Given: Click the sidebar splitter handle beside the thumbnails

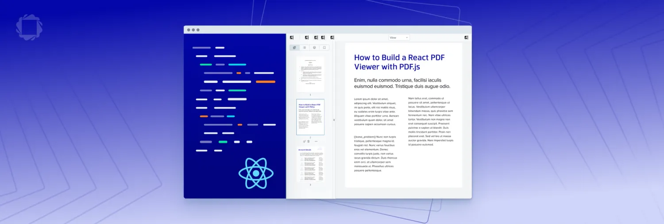Looking at the screenshot, I should tap(334, 120).
